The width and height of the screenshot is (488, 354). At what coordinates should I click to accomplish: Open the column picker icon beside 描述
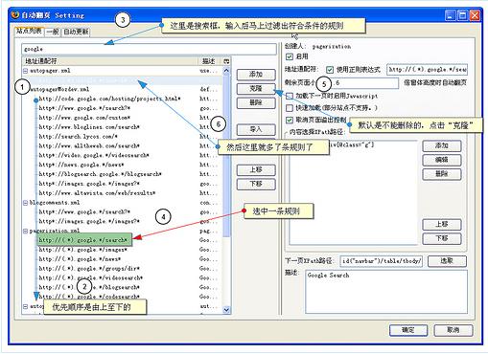pyautogui.click(x=226, y=61)
